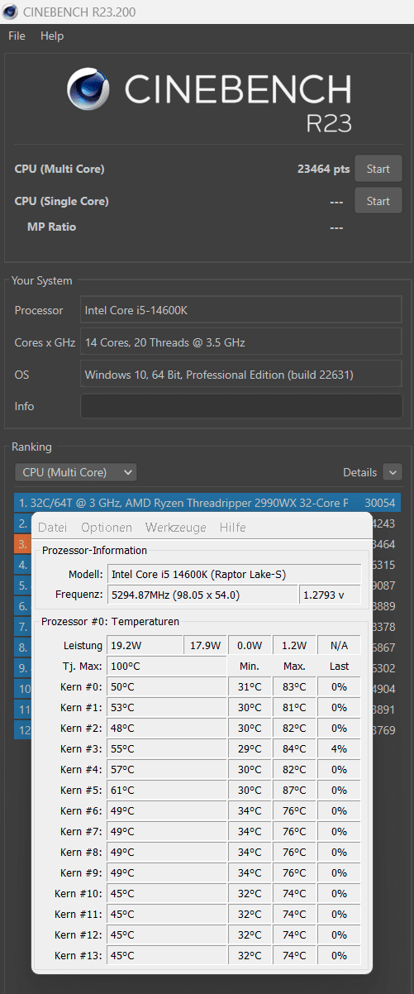The height and width of the screenshot is (994, 414).
Task: Click the Kern #7 label
Action: 82,831
